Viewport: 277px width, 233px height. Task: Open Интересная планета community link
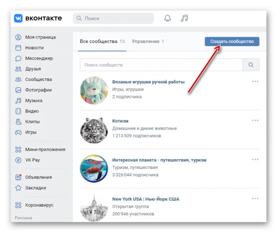(x=159, y=160)
